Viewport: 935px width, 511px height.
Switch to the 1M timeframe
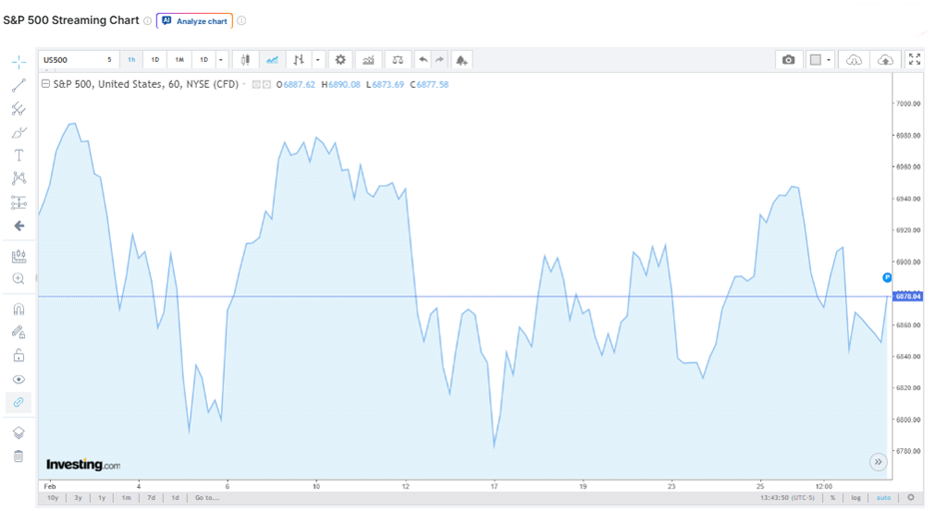pyautogui.click(x=179, y=60)
